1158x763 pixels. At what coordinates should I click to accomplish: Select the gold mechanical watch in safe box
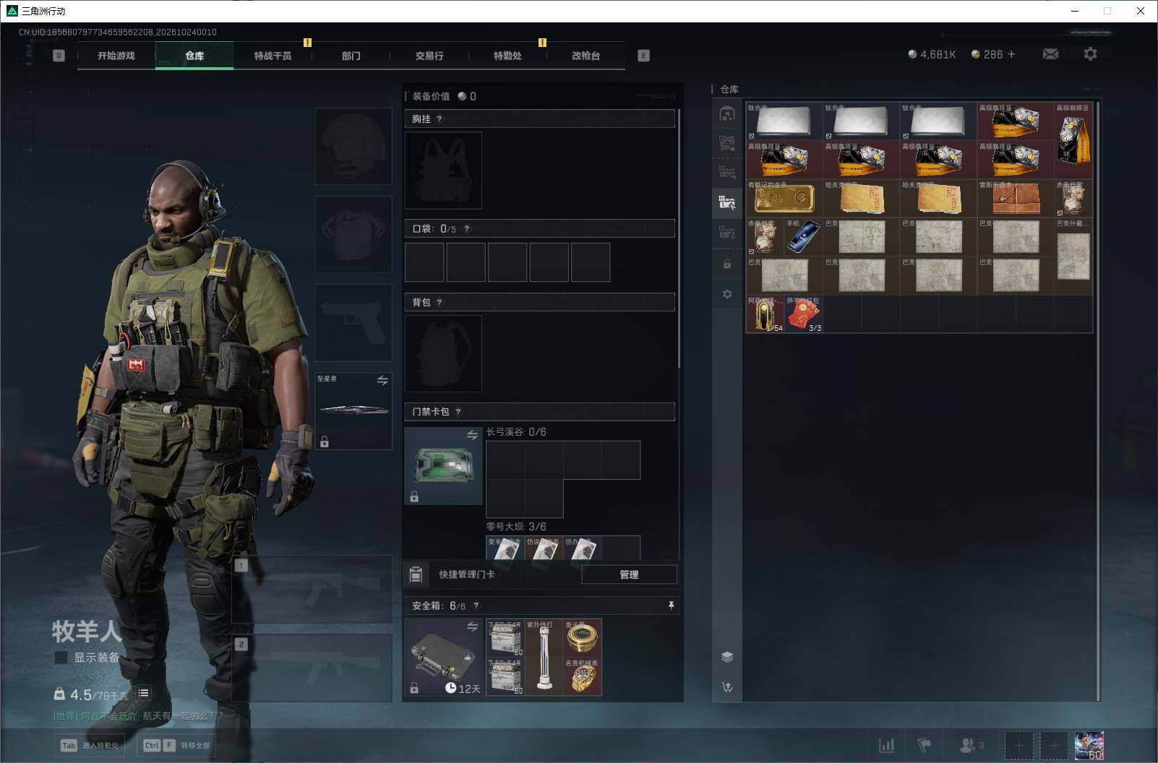click(x=583, y=676)
